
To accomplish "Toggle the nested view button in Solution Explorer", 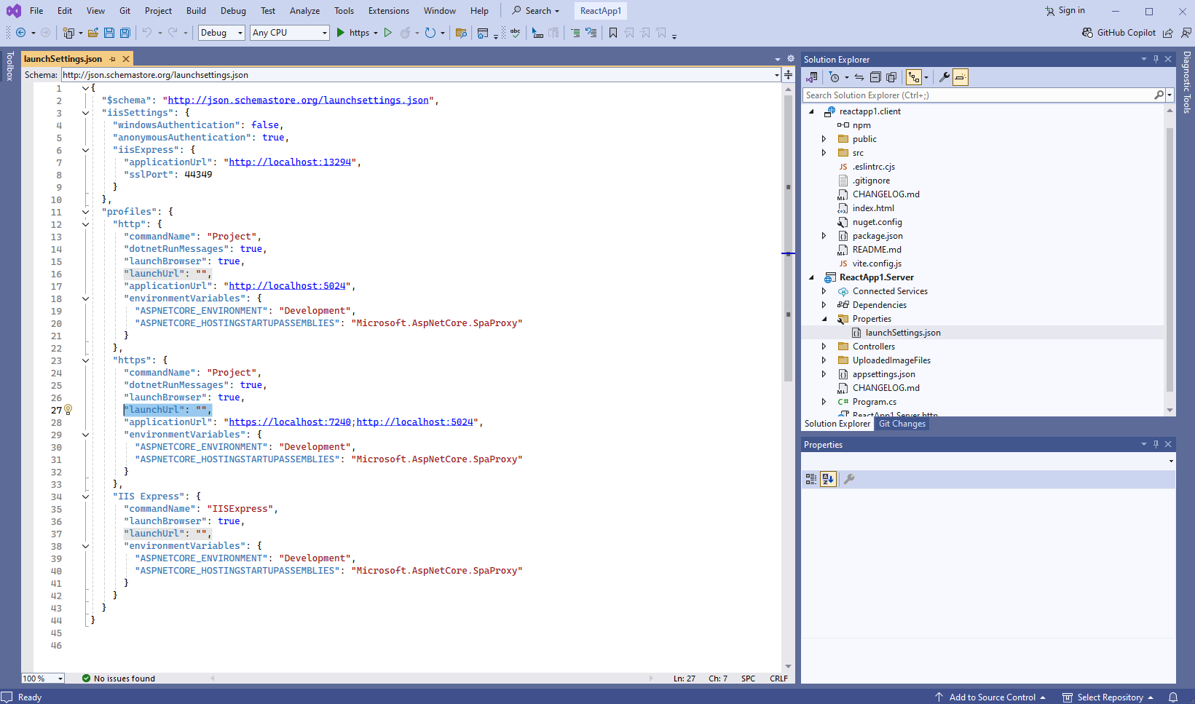I will pos(914,77).
